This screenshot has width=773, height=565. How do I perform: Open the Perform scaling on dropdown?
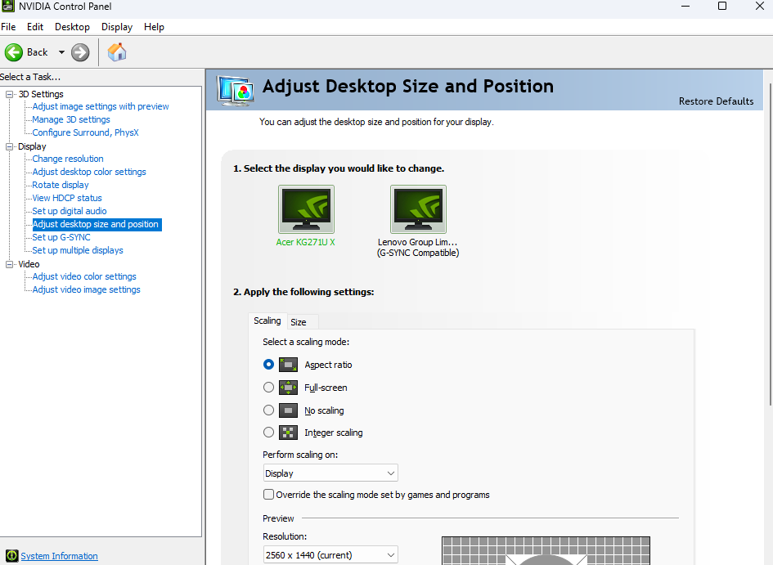click(x=330, y=473)
